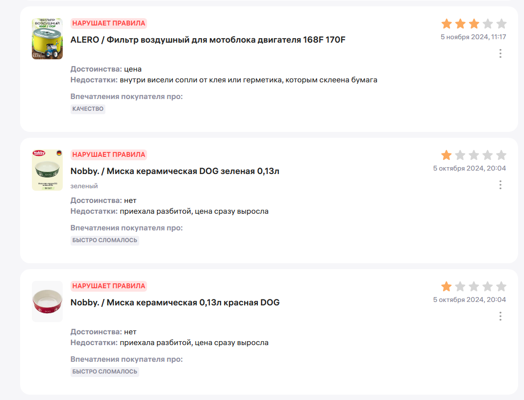Click the last gray star on red bowl review
This screenshot has height=400, width=524.
501,287
